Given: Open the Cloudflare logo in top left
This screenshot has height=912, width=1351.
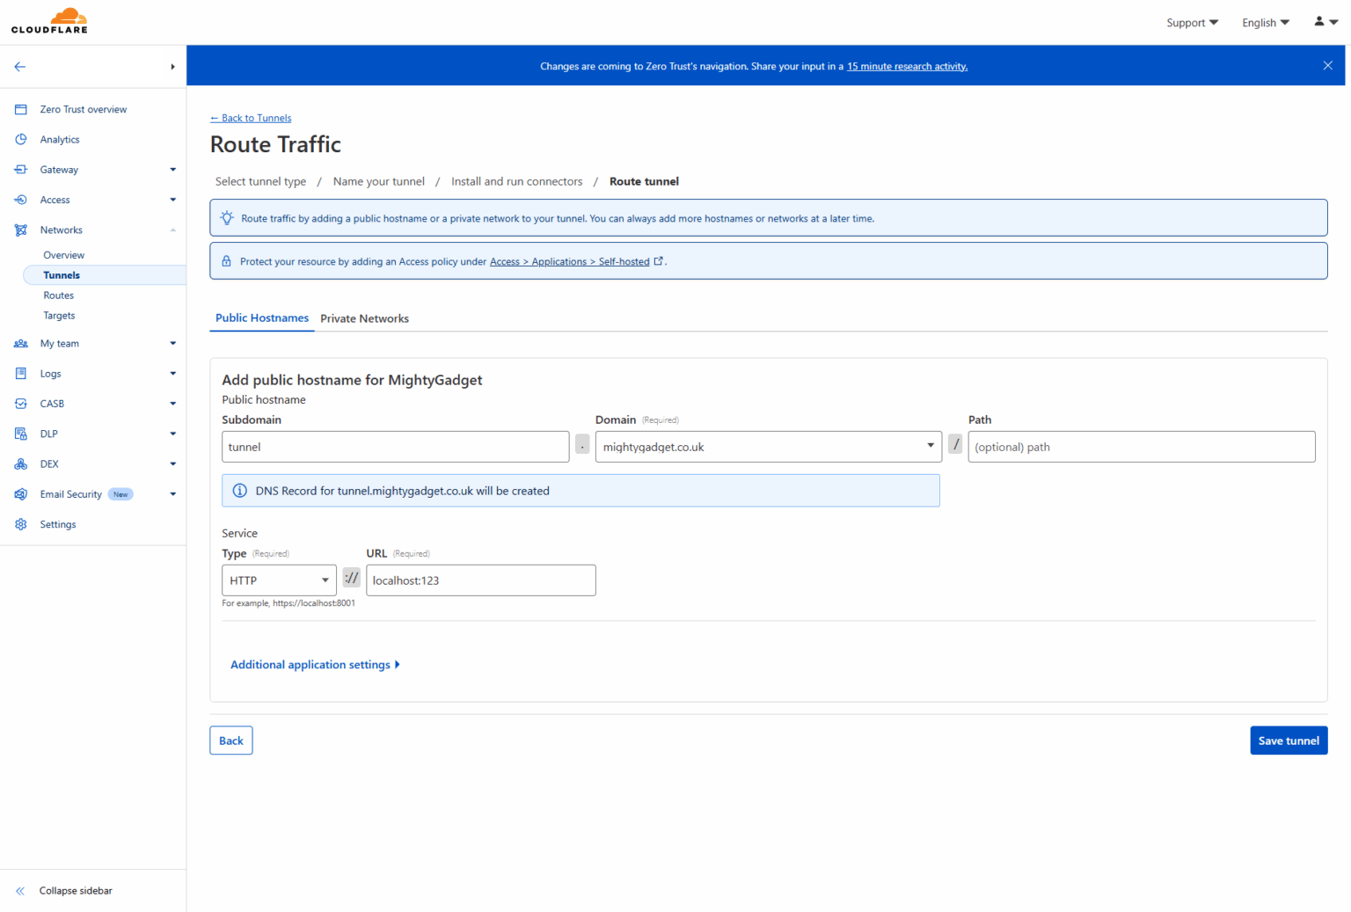Looking at the screenshot, I should 49,19.
